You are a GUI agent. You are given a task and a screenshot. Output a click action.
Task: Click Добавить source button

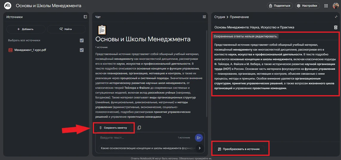pyautogui.click(x=26, y=29)
